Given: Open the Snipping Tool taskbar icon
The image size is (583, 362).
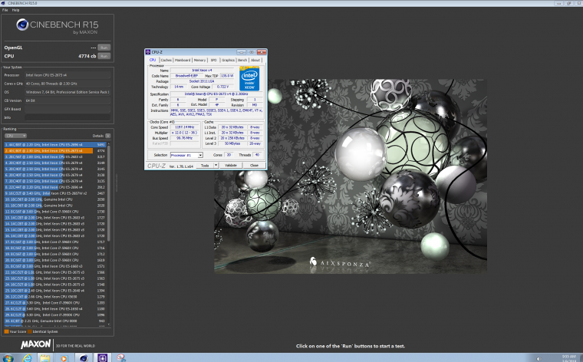Looking at the screenshot, I should [x=121, y=358].
